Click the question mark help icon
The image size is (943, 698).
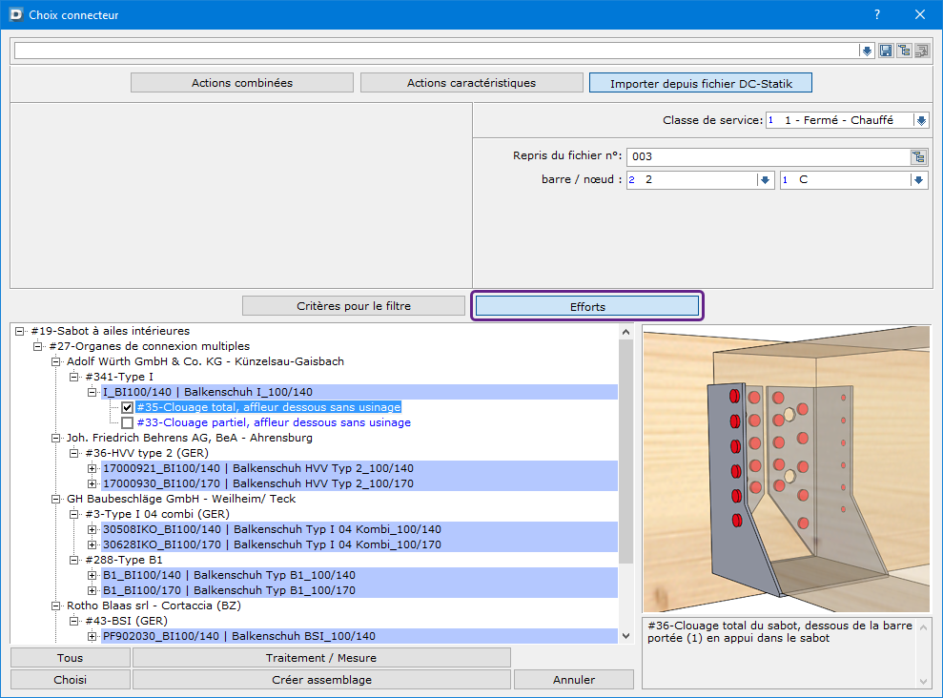pyautogui.click(x=876, y=15)
